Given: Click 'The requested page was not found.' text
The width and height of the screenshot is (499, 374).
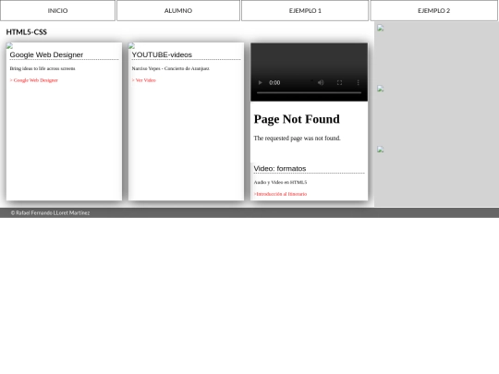Looking at the screenshot, I should tap(297, 138).
